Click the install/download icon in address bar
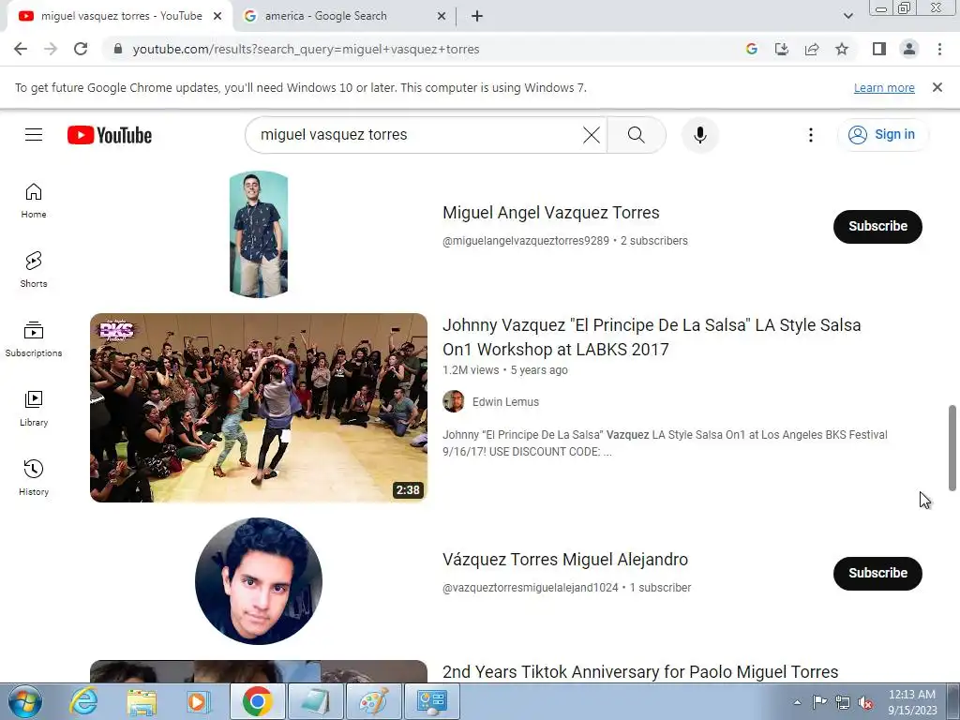 click(782, 49)
